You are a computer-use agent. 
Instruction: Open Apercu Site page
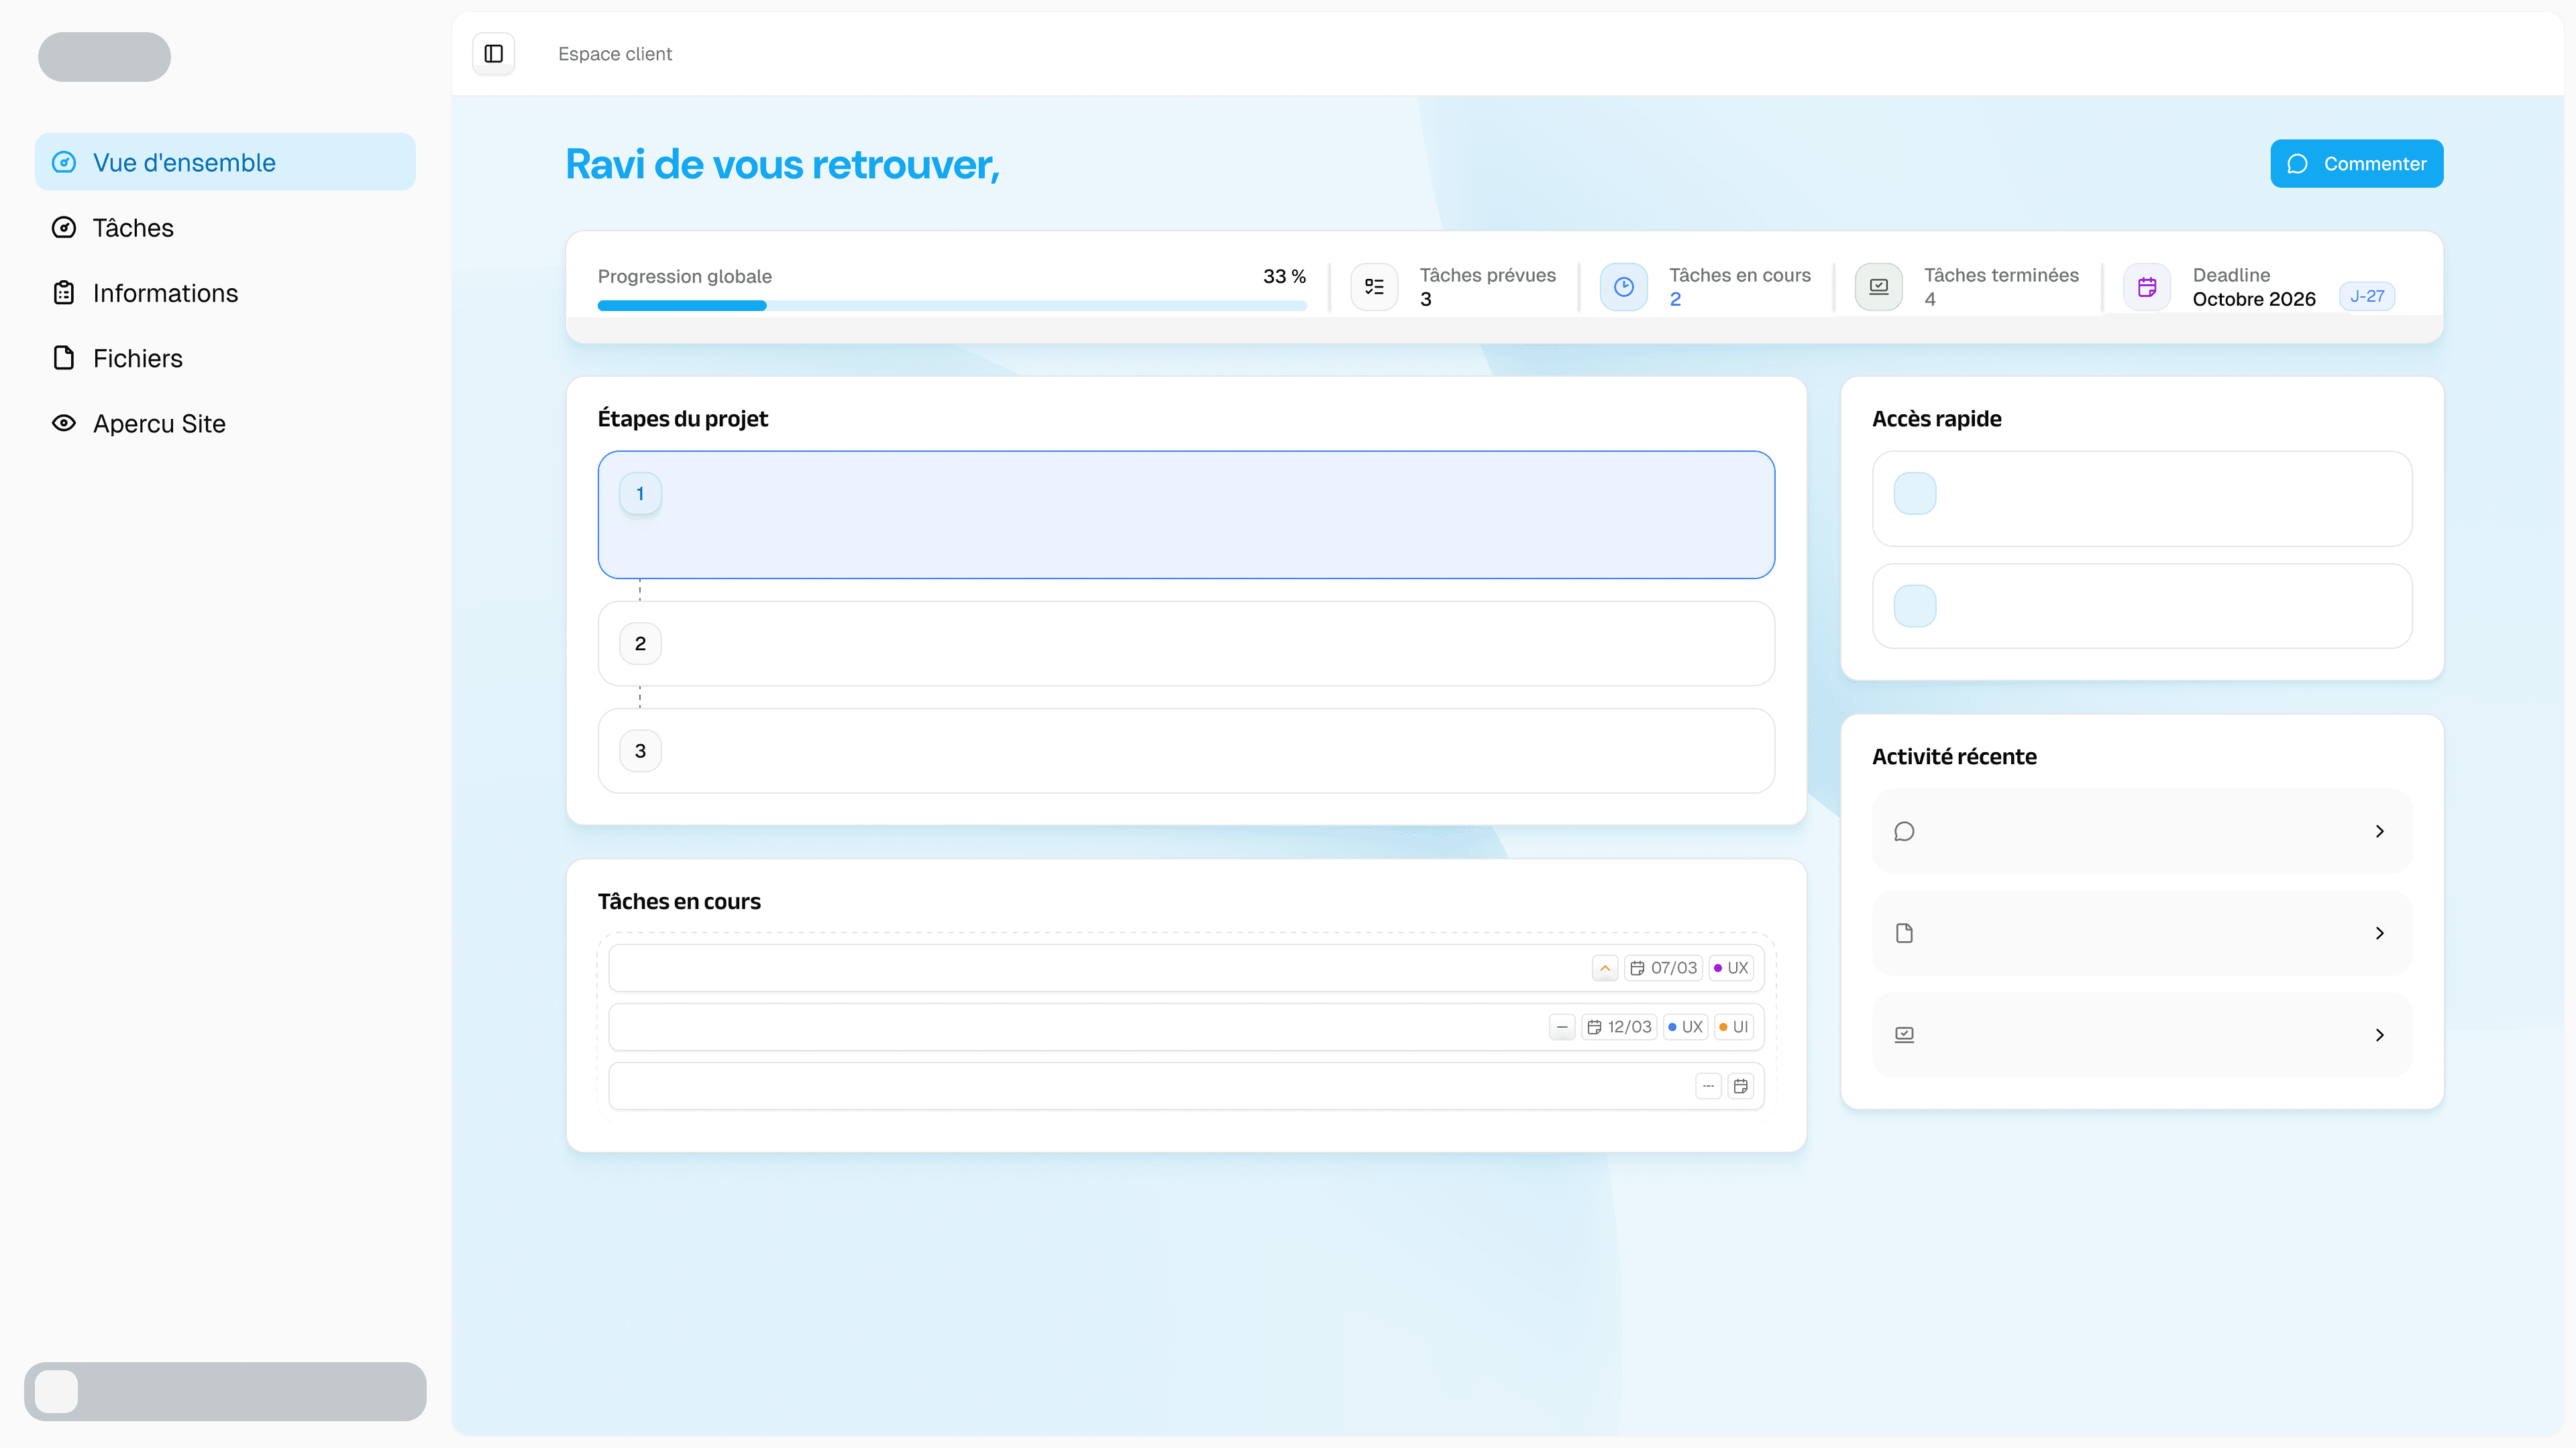coord(225,424)
